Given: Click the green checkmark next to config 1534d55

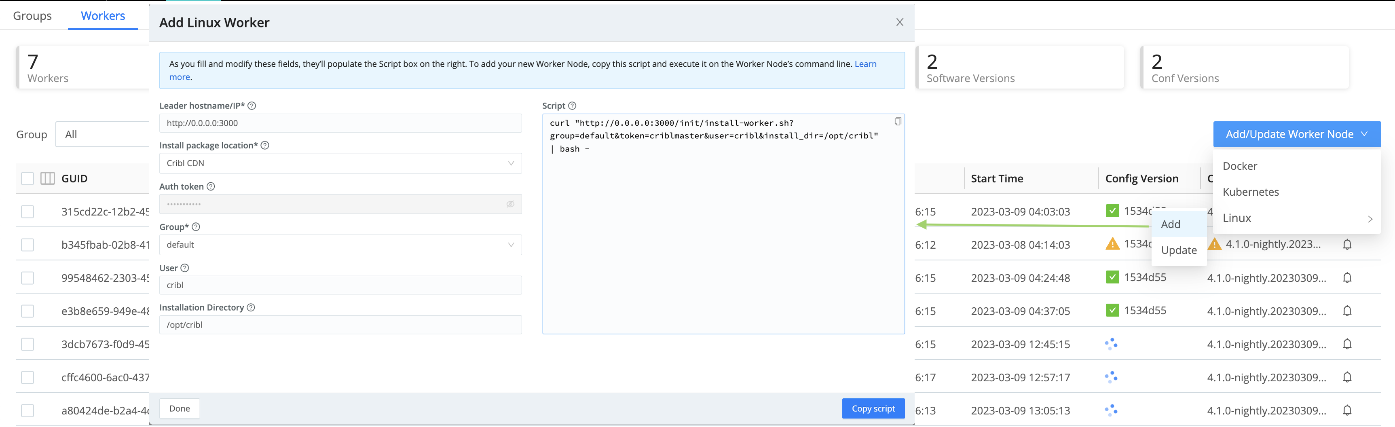Looking at the screenshot, I should (x=1112, y=211).
